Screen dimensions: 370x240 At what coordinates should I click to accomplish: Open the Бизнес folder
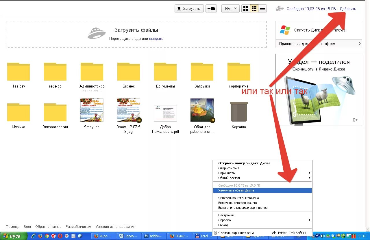129,72
